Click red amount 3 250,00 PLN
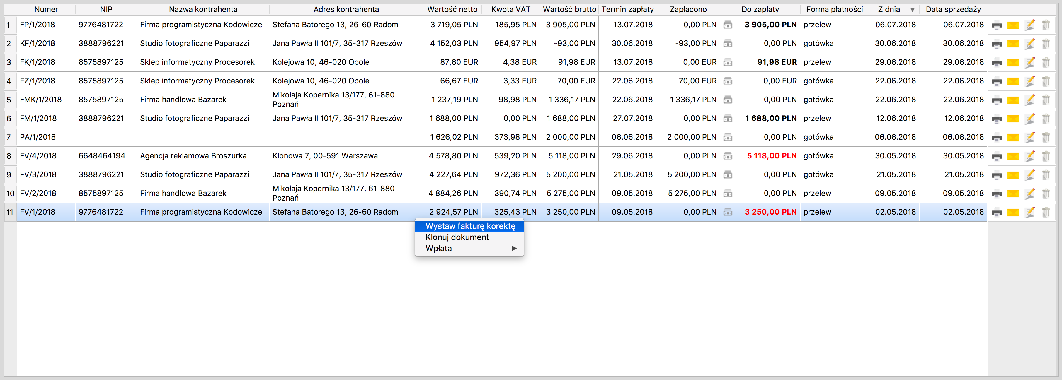Screen dimensions: 1062x380 770,212
